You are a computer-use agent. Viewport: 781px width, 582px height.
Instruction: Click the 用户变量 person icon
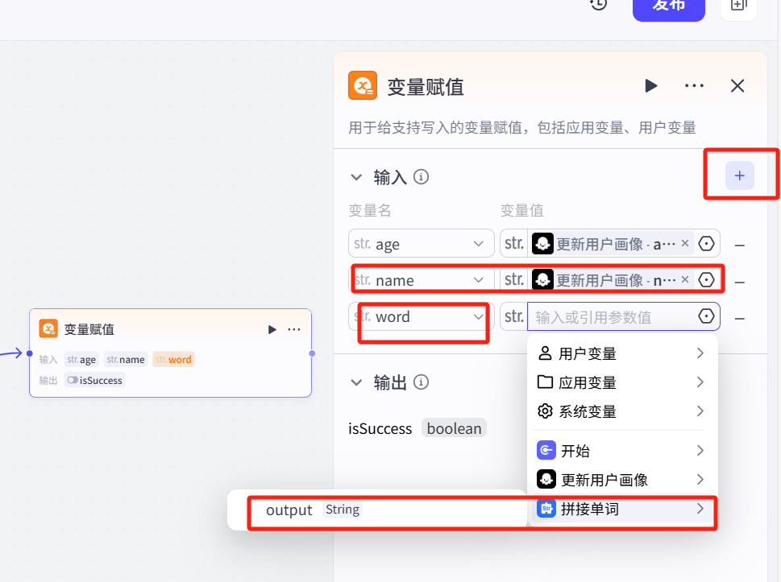(x=545, y=353)
